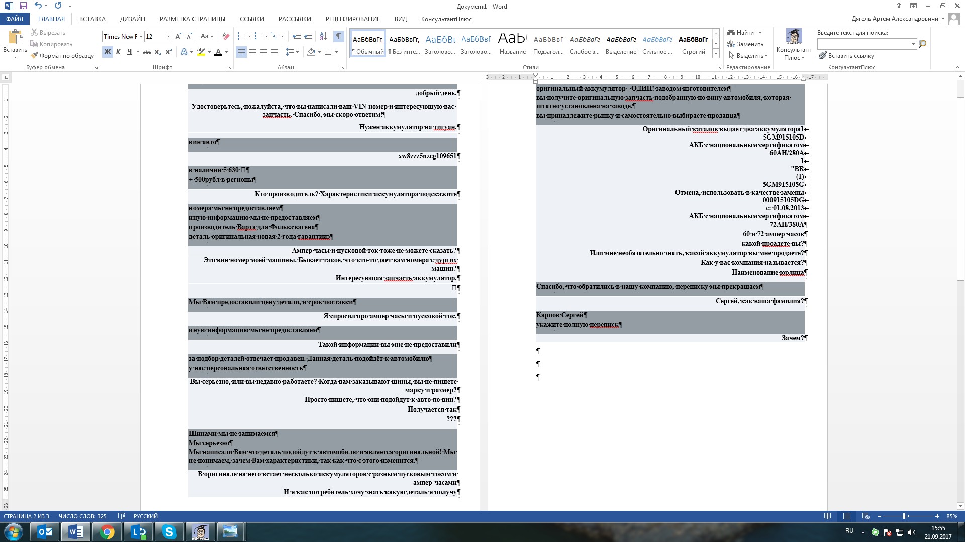The width and height of the screenshot is (965, 542).
Task: Redo action in the quick access toolbar
Action: 58,6
